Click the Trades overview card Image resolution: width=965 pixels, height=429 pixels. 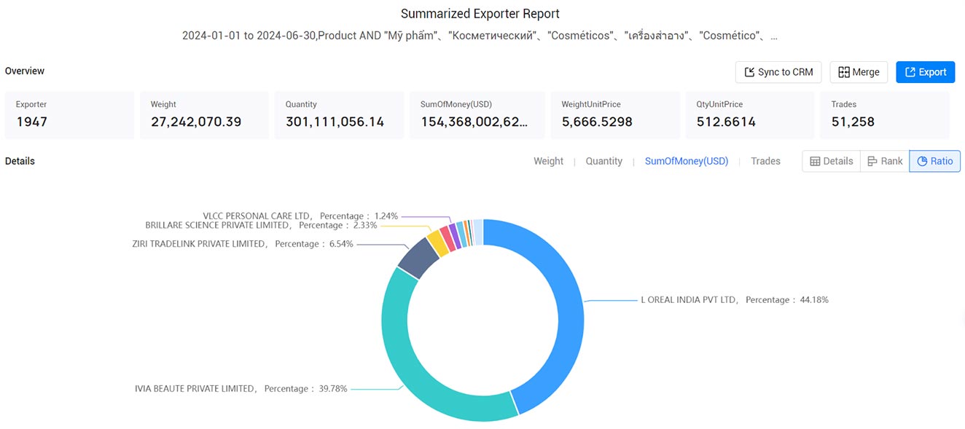point(885,115)
